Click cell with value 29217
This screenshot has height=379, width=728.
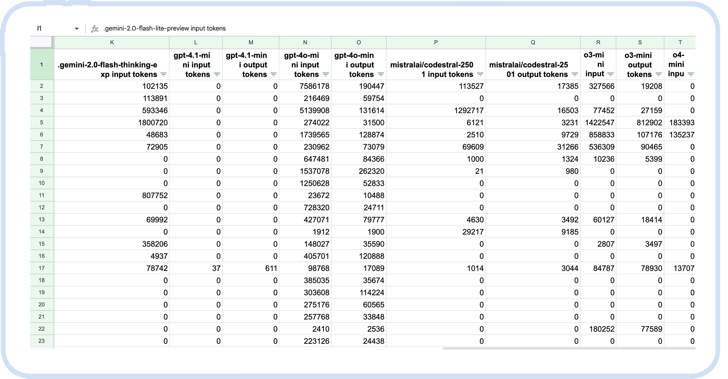click(436, 232)
